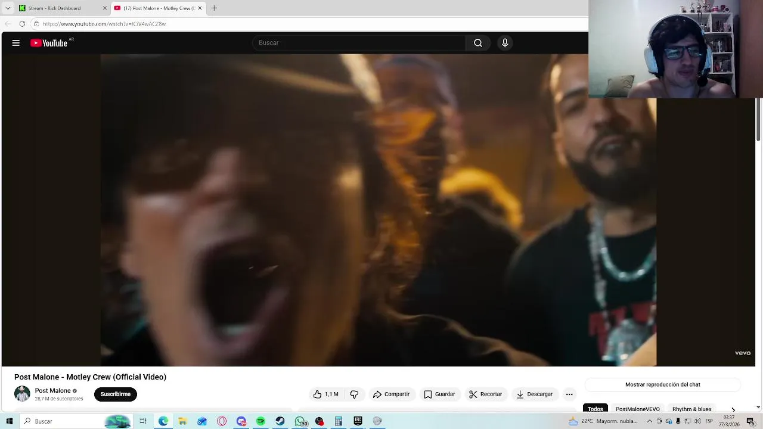This screenshot has width=763, height=429.
Task: Open Spotify from the taskbar
Action: [x=260, y=421]
